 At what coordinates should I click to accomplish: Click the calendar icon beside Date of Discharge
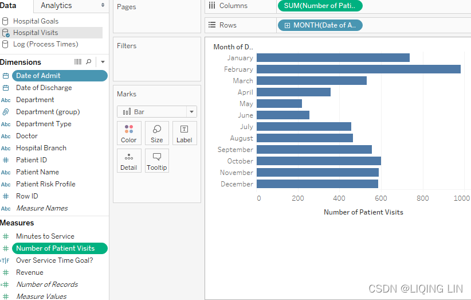pos(6,88)
